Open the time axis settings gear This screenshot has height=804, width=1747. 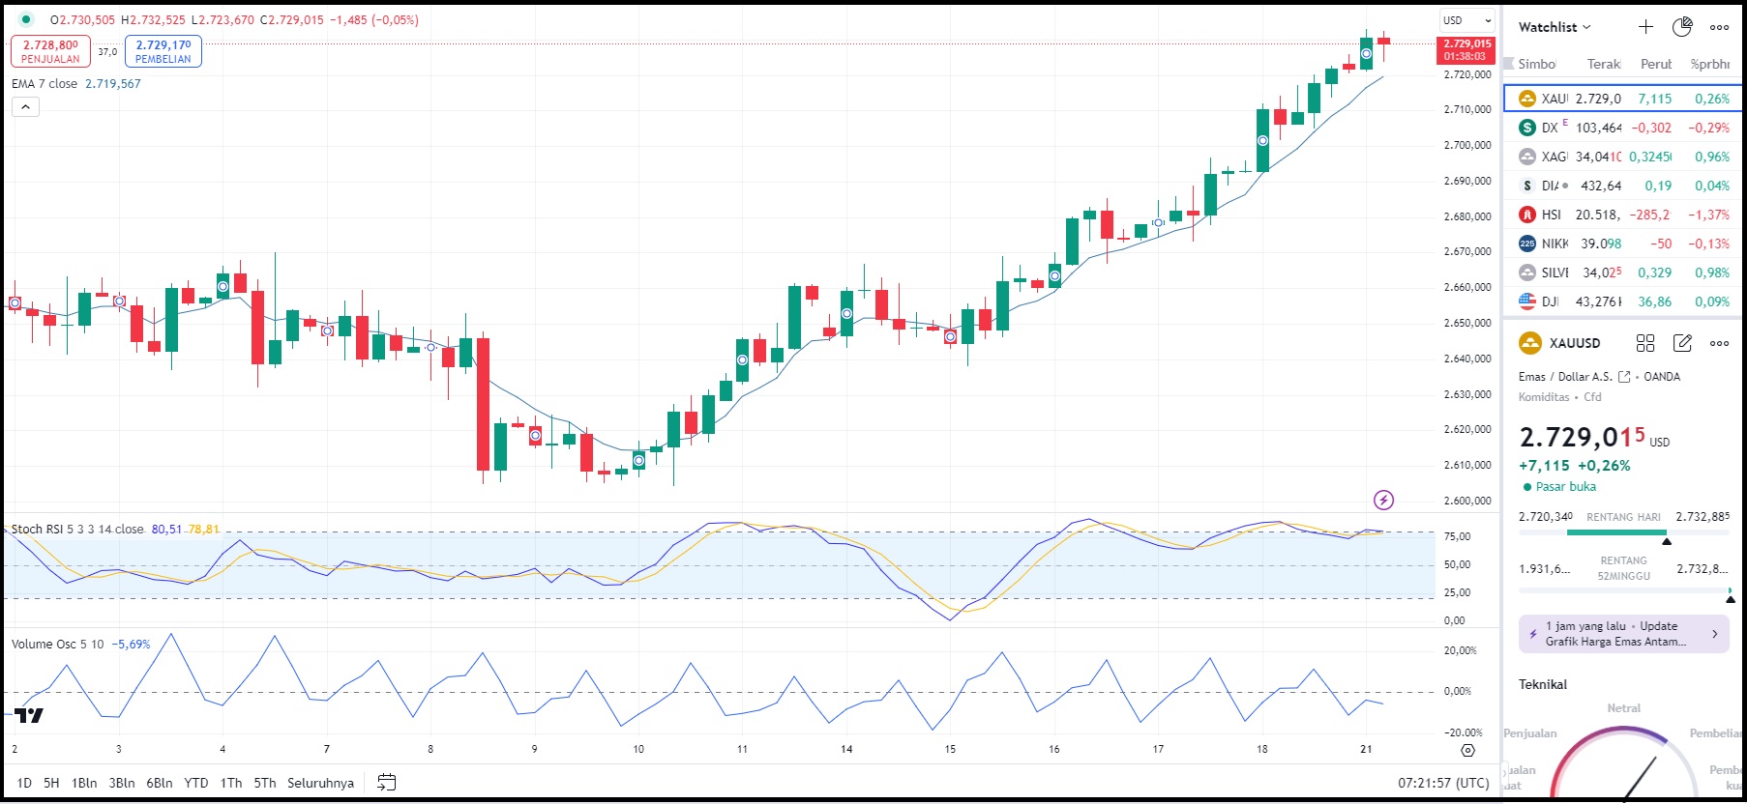[x=1467, y=750]
